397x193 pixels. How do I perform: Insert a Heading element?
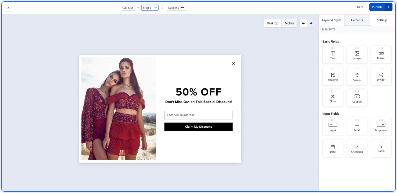click(x=333, y=76)
